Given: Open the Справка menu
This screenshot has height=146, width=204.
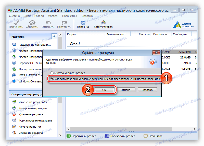Looking at the screenshot, I should (x=87, y=16).
